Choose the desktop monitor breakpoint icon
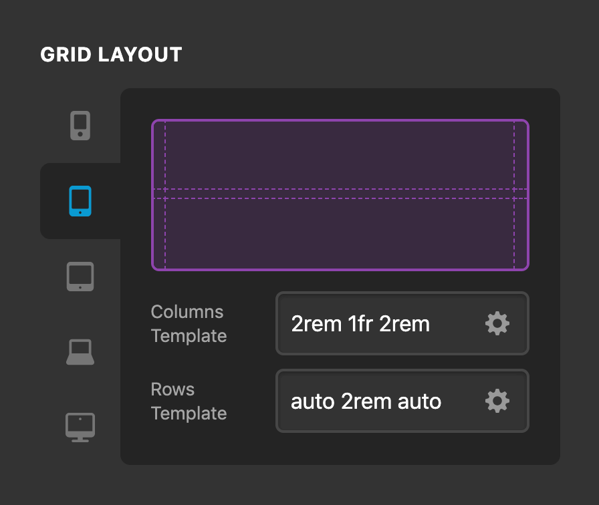The width and height of the screenshot is (599, 505). (x=80, y=428)
